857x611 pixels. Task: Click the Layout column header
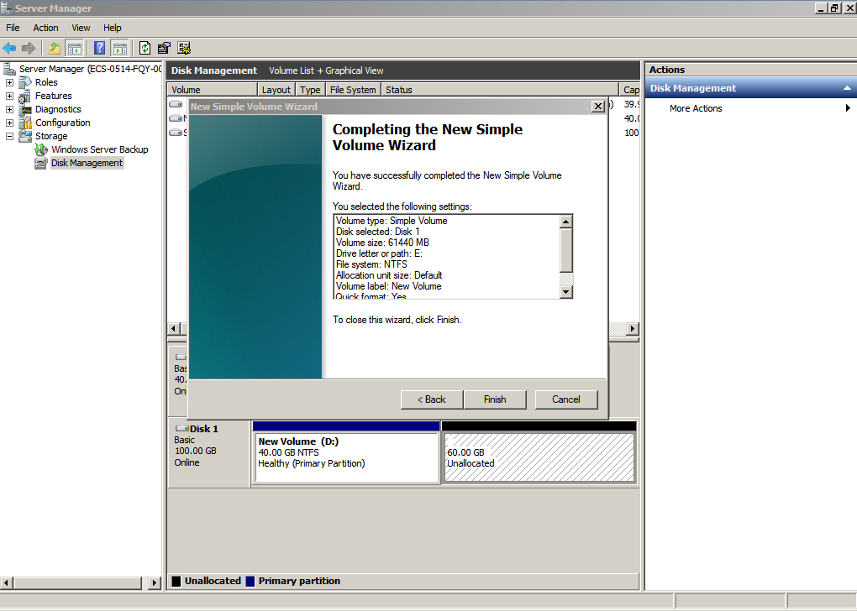click(x=276, y=90)
